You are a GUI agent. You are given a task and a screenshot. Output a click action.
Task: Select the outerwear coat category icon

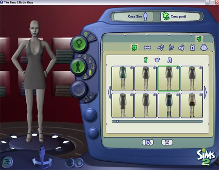[x=204, y=47]
